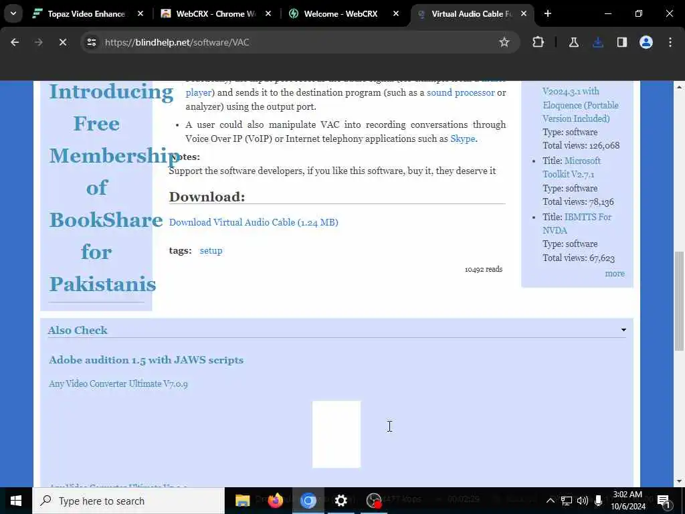Viewport: 685px width, 514px height.
Task: Click the more link in sidebar
Action: click(615, 274)
